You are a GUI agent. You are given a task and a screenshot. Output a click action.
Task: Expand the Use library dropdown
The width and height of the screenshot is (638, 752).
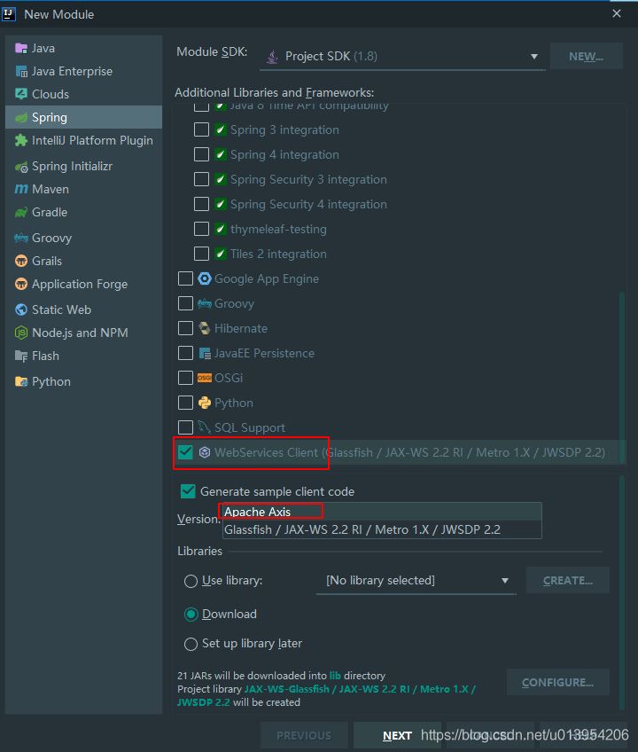(x=416, y=581)
